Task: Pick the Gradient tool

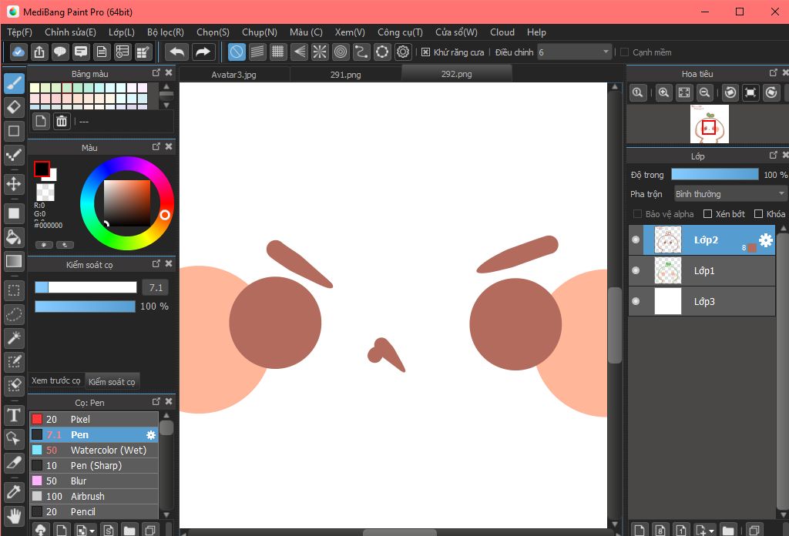Action: coord(14,261)
